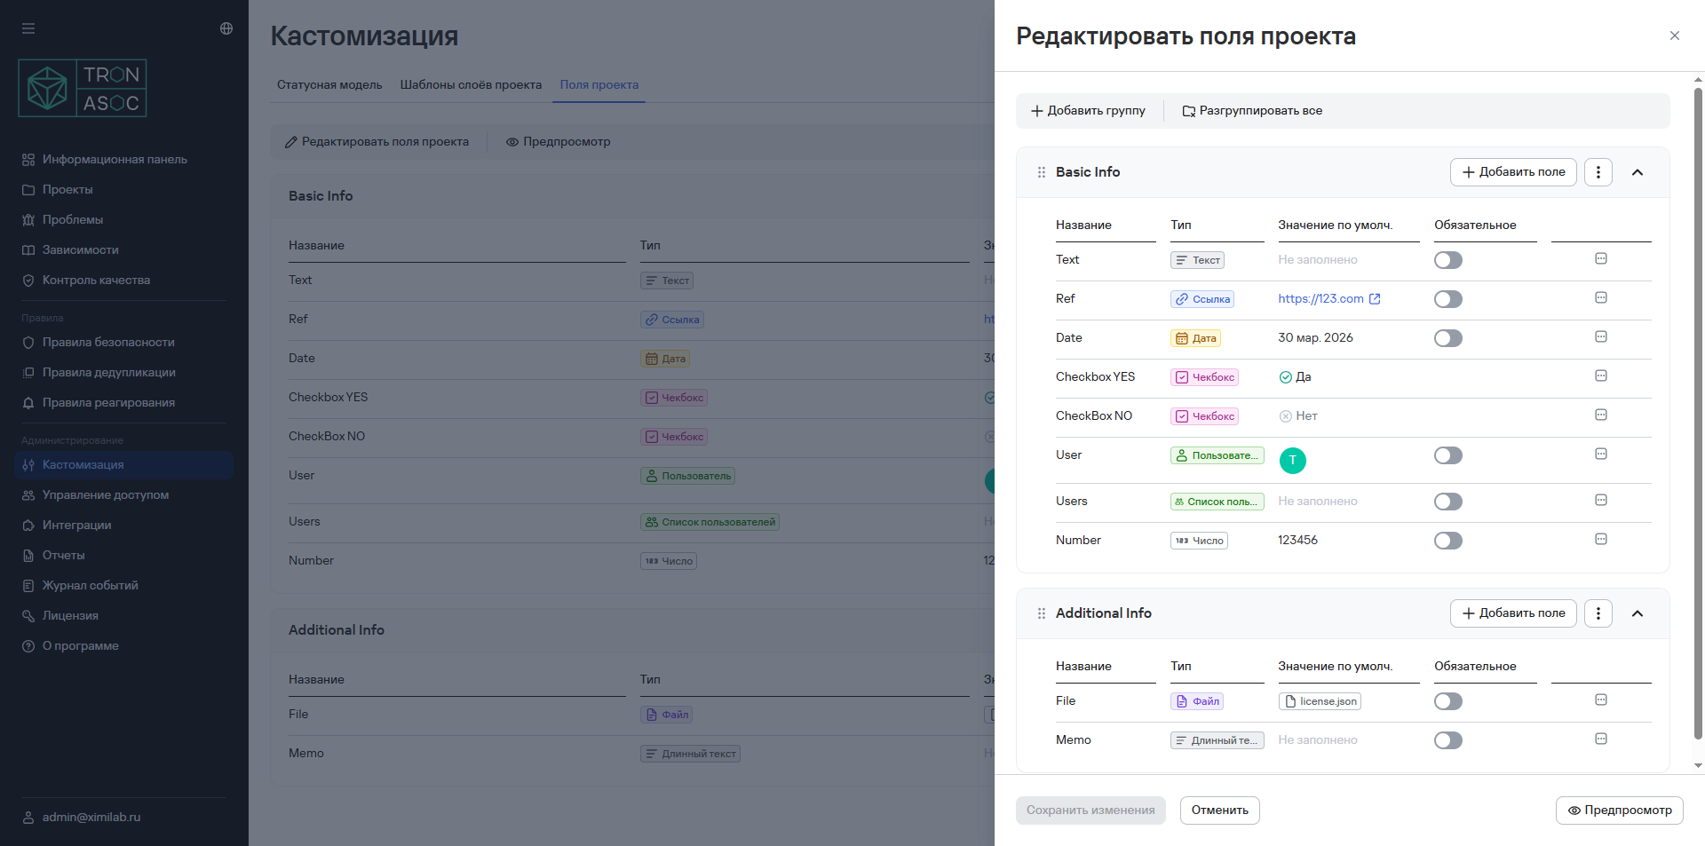Click the globe language icon
Screen dimensions: 1705x846
(226, 28)
